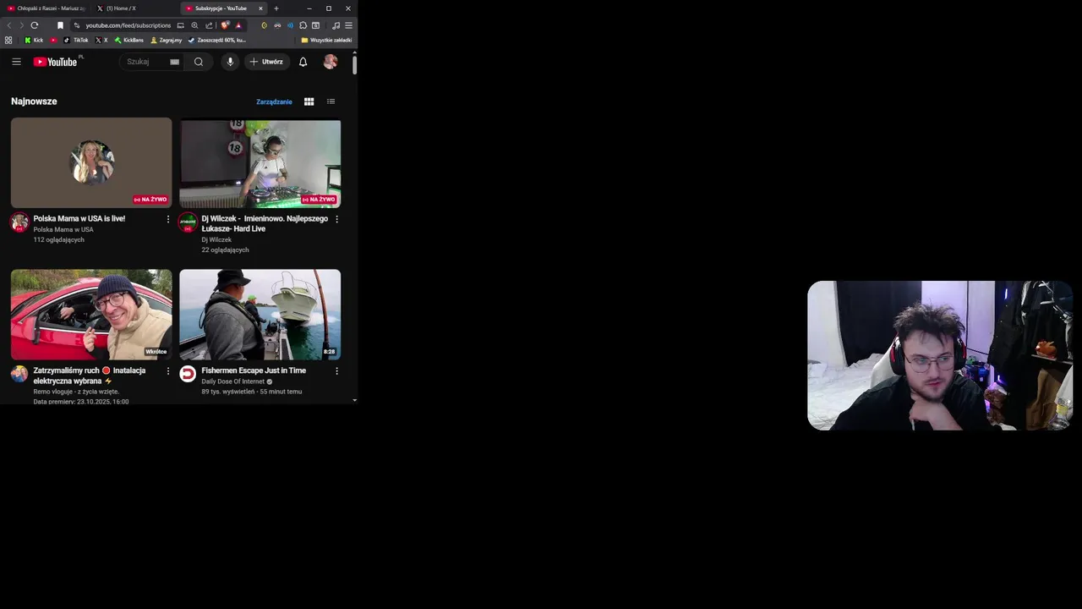The width and height of the screenshot is (1082, 609).
Task: Open the Brave Shields lion icon
Action: [x=225, y=25]
